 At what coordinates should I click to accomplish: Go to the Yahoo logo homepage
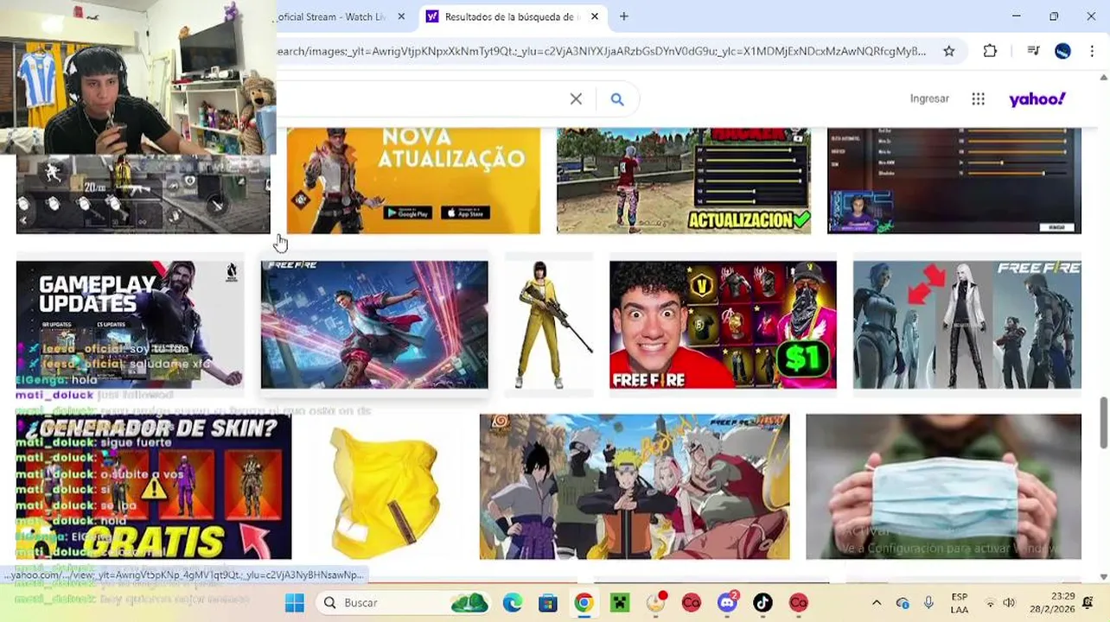pos(1037,99)
